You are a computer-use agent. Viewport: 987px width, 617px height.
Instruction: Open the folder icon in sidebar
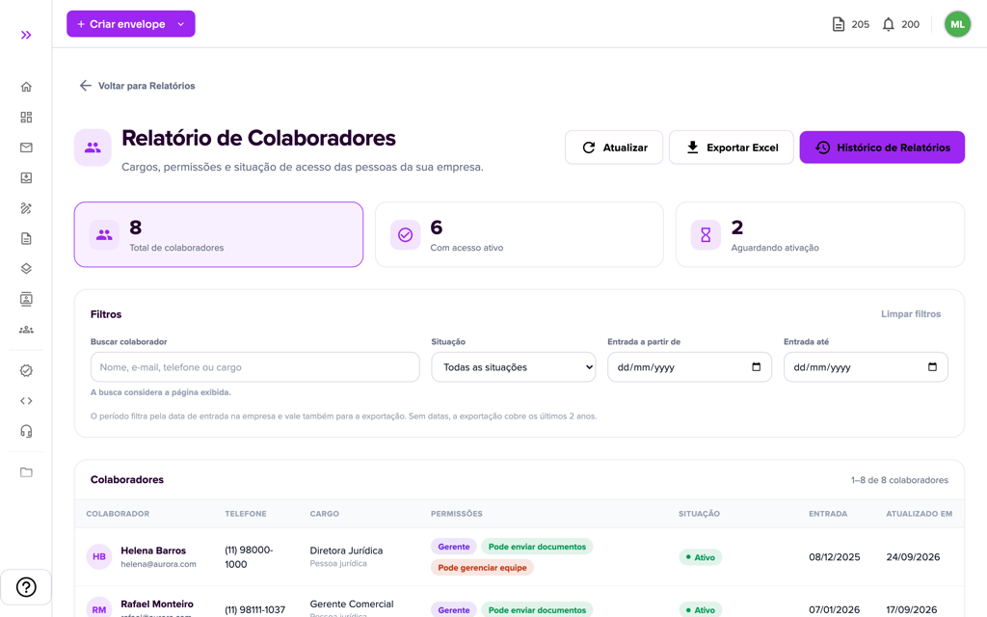pyautogui.click(x=26, y=472)
